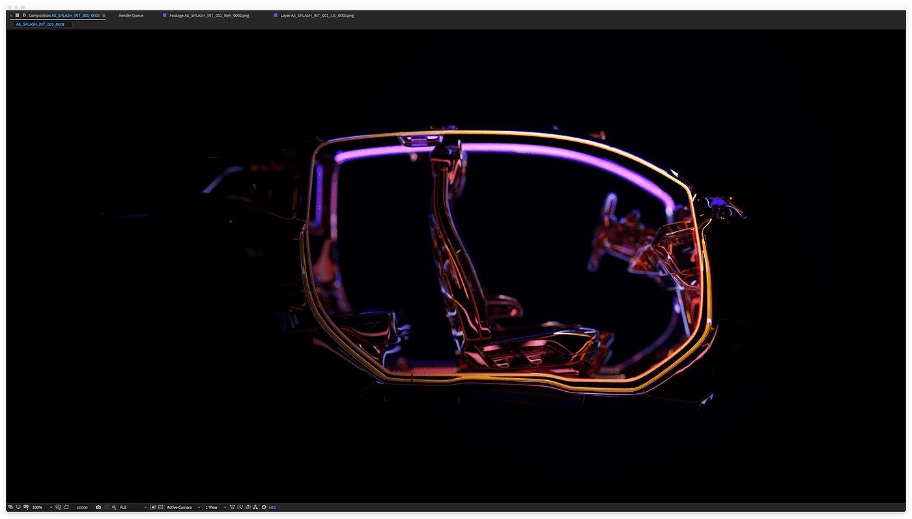The height and width of the screenshot is (519, 912).
Task: Open the Full resolution dropdown
Action: click(133, 507)
